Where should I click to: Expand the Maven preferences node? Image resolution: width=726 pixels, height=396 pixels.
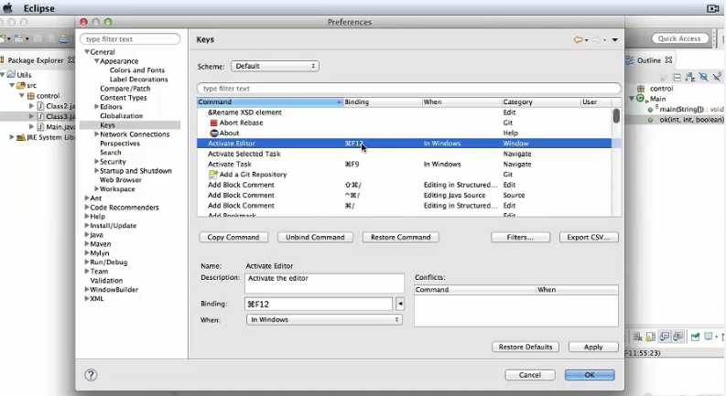pos(87,244)
